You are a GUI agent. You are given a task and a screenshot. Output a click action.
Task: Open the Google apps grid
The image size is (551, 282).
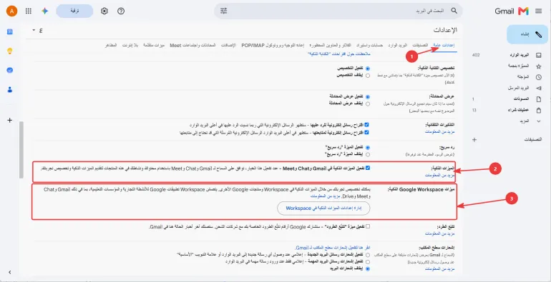pyautogui.click(x=29, y=11)
